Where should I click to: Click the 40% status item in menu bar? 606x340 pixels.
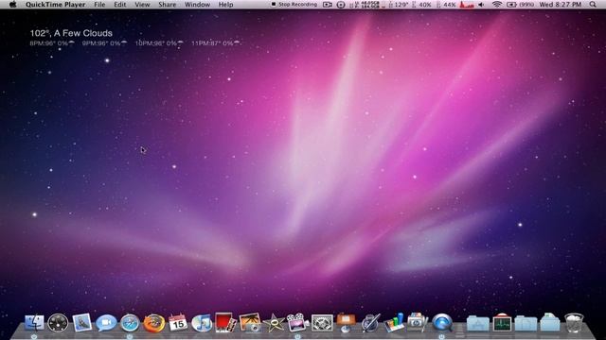[421, 5]
